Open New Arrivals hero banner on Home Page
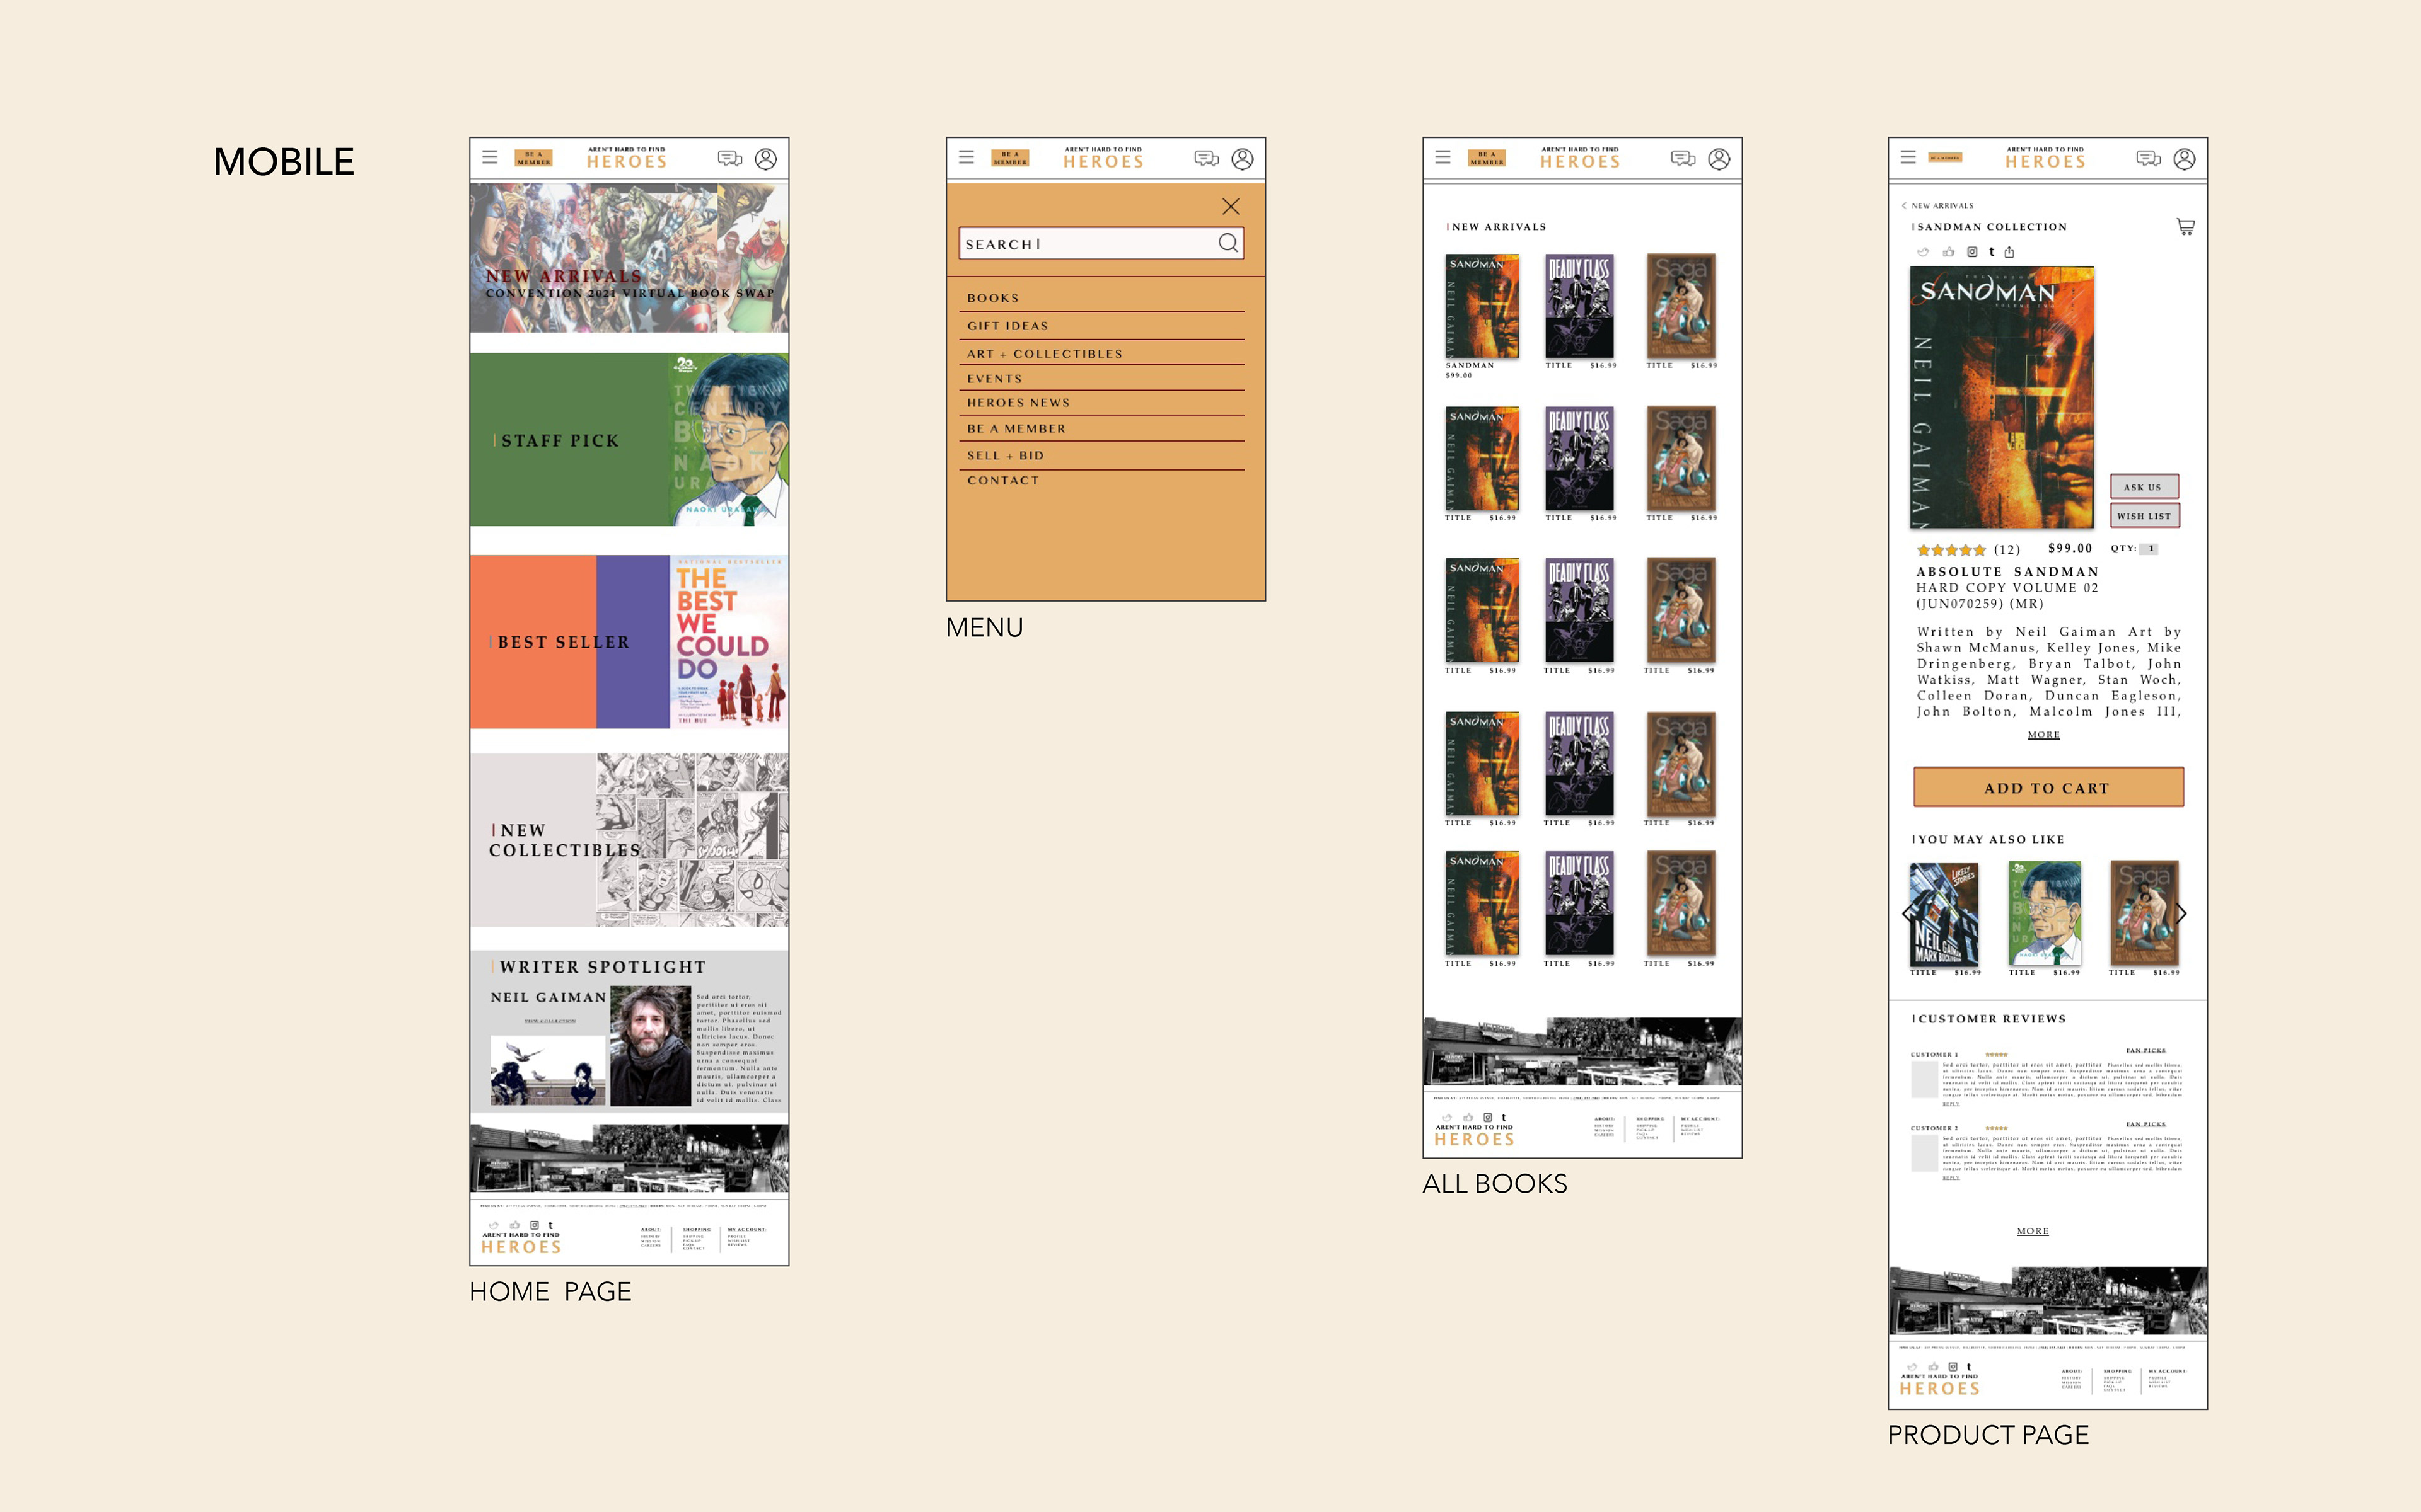 click(x=629, y=258)
